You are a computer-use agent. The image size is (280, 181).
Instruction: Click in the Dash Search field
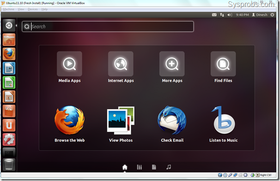pyautogui.click(x=108, y=27)
